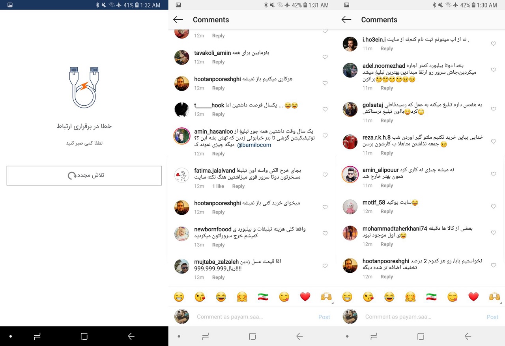Insert raised hands emoji in right panel
Screen dimensions: 505x346
(x=494, y=297)
